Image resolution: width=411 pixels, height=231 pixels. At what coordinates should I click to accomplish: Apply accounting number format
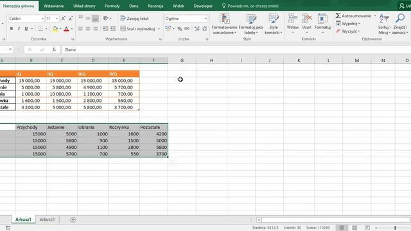click(x=168, y=28)
